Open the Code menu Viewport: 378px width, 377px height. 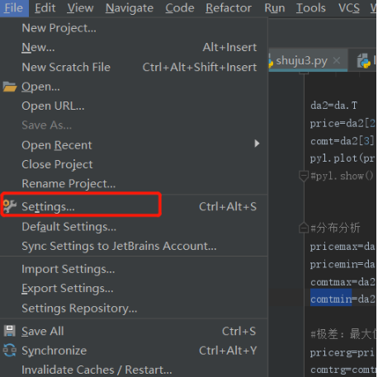tap(180, 8)
